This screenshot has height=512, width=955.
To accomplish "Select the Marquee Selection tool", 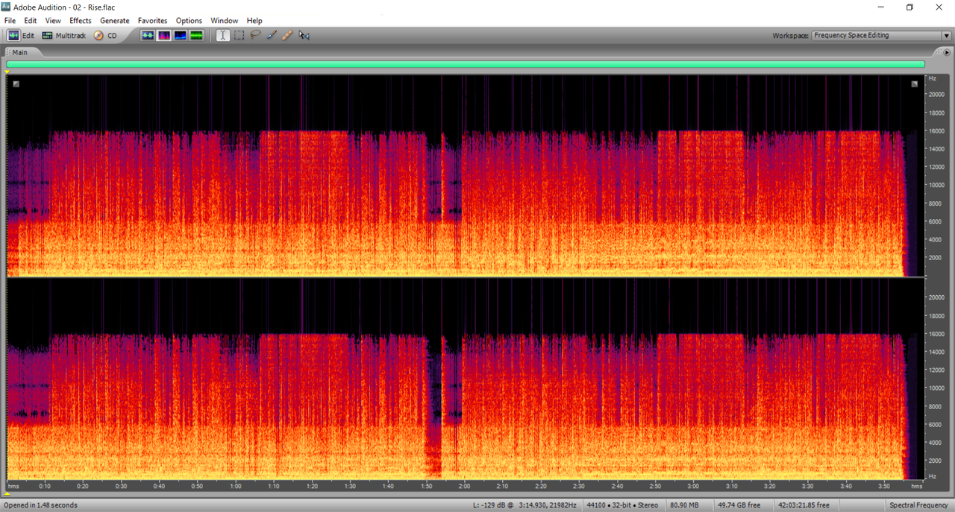I will (239, 35).
